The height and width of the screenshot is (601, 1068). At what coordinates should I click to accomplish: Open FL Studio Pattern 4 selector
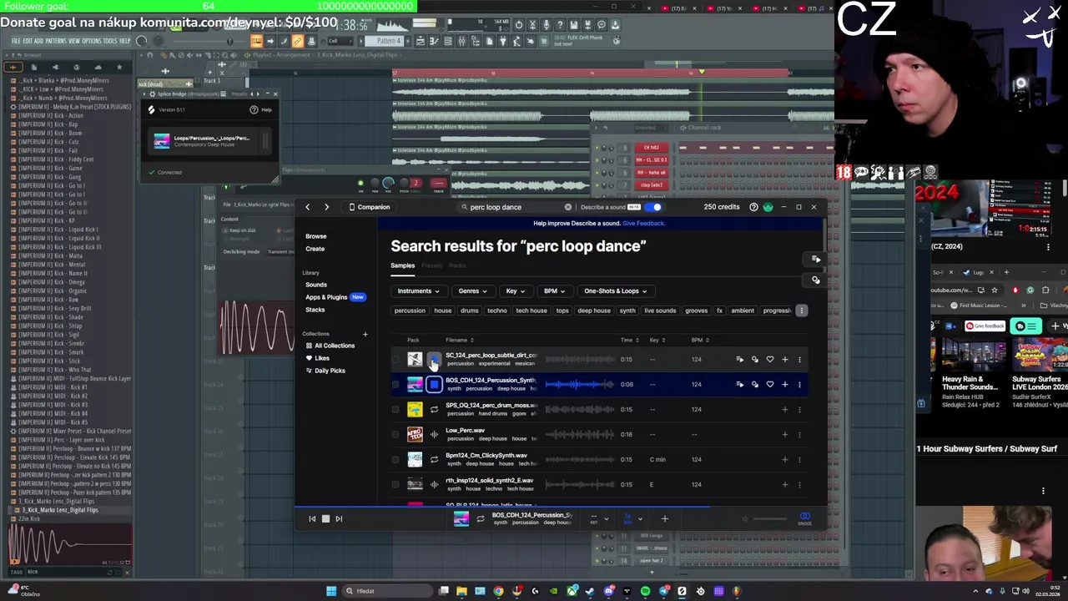tap(389, 41)
